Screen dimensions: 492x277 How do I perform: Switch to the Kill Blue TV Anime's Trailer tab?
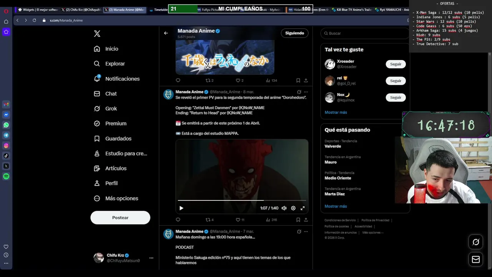pos(352,10)
